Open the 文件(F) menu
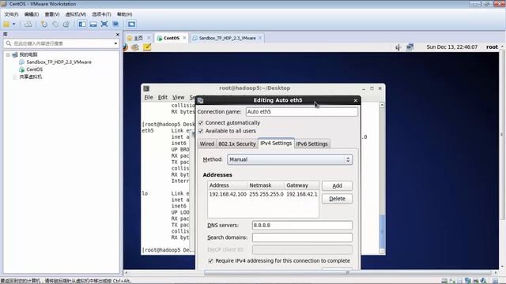 pos(11,14)
